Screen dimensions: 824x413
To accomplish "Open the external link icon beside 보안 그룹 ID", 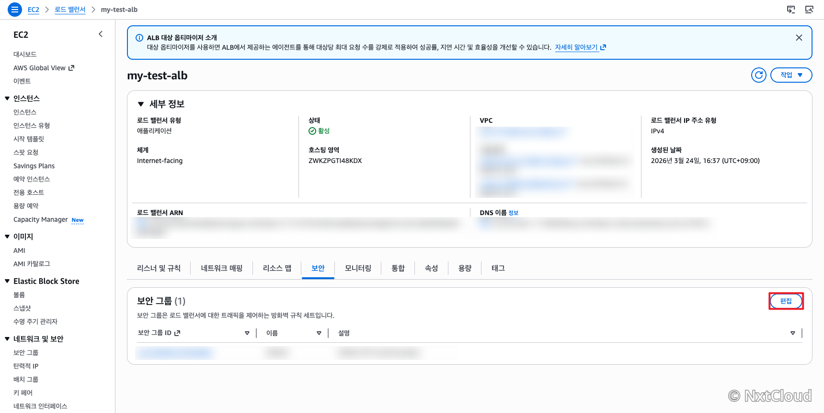I will pyautogui.click(x=177, y=333).
